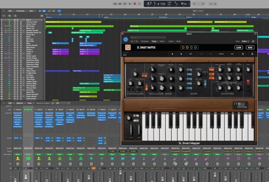Toggle cycle mode in the transport
This screenshot has height=182, width=269.
[140, 3]
